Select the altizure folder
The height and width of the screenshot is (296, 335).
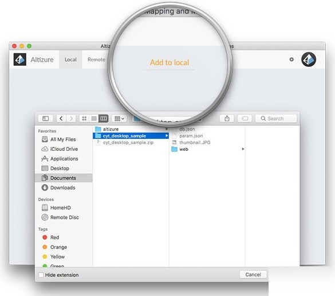click(x=131, y=129)
